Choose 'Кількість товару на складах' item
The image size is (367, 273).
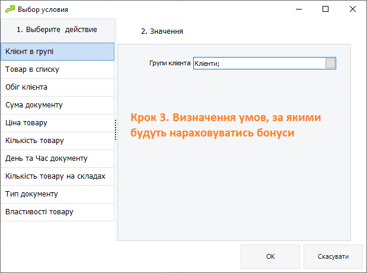[x=58, y=176]
